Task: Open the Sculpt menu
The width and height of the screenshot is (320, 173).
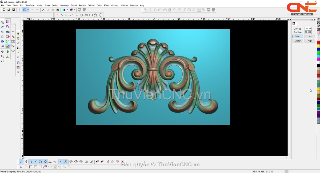Action: (55, 5)
